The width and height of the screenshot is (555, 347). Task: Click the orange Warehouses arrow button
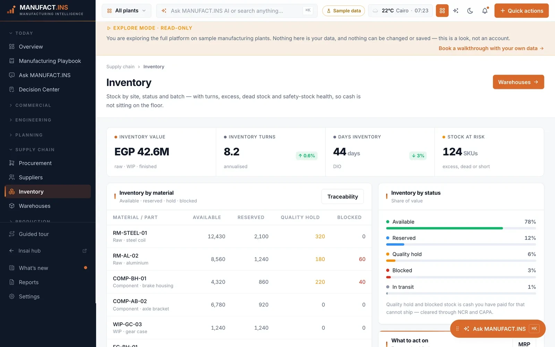pos(518,82)
